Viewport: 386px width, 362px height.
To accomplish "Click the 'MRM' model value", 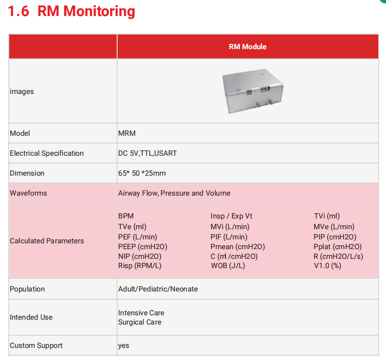I will (126, 133).
